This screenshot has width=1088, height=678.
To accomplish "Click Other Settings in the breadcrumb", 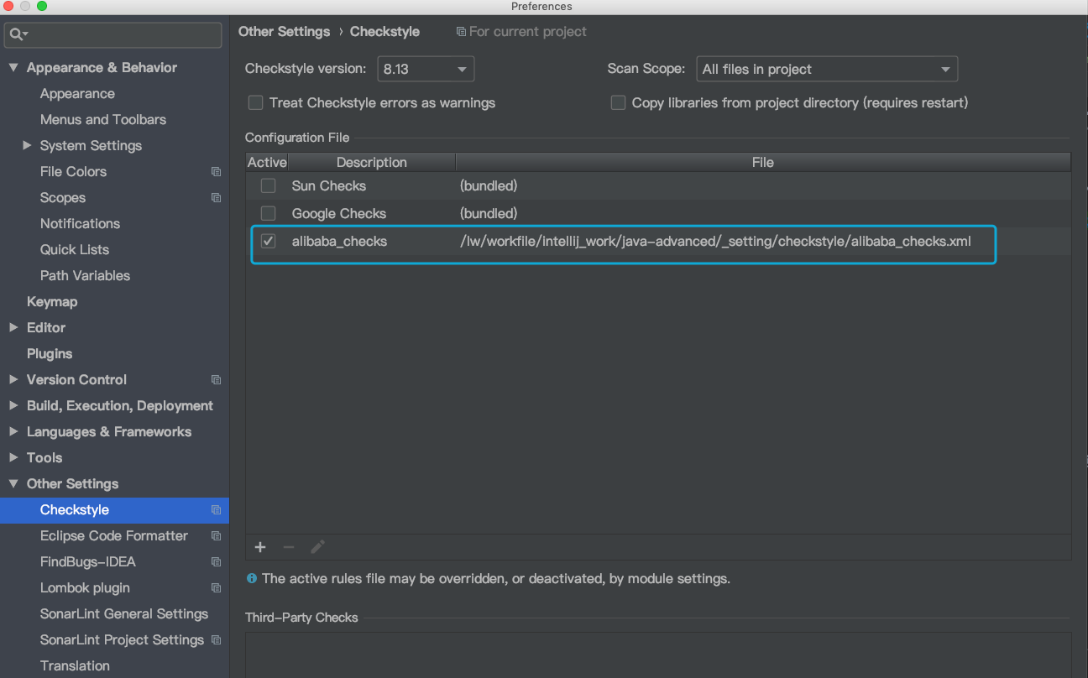I will coord(284,32).
